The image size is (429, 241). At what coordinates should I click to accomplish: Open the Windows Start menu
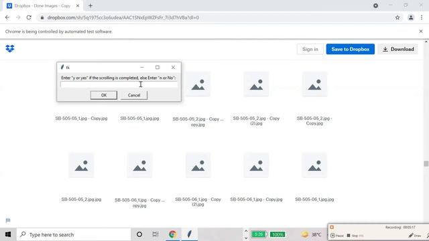pyautogui.click(x=8, y=234)
